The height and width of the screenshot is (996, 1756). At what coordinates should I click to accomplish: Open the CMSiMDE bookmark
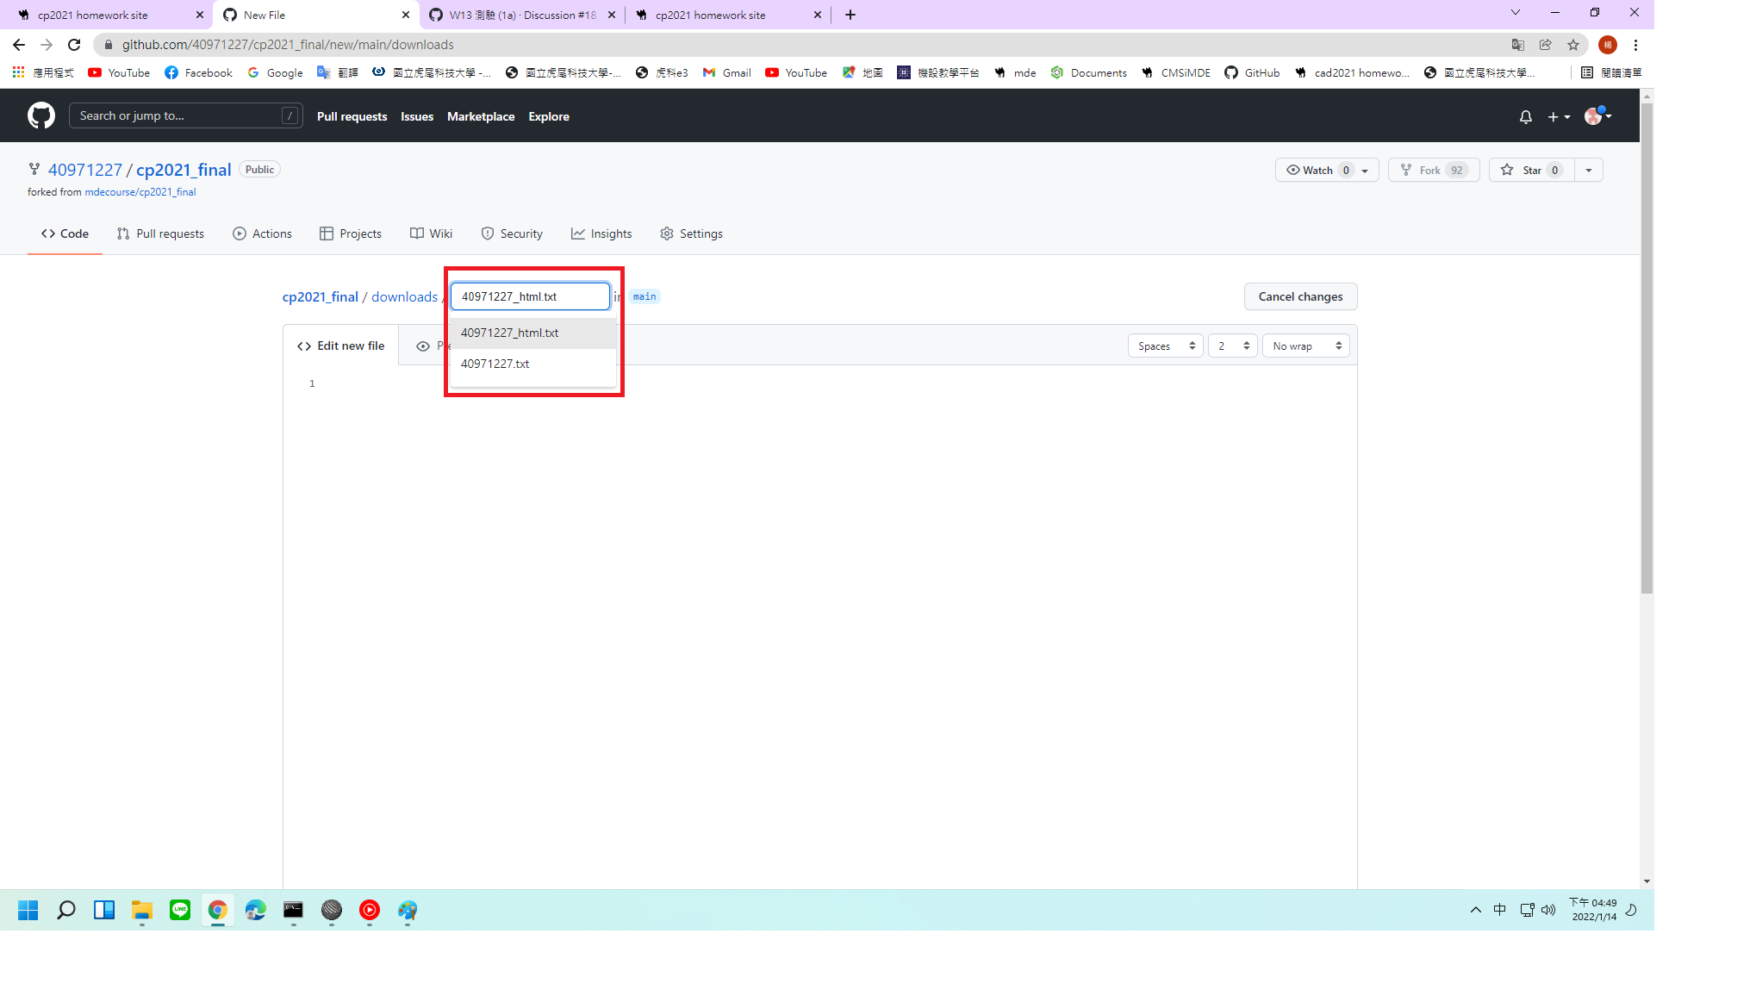[1175, 72]
